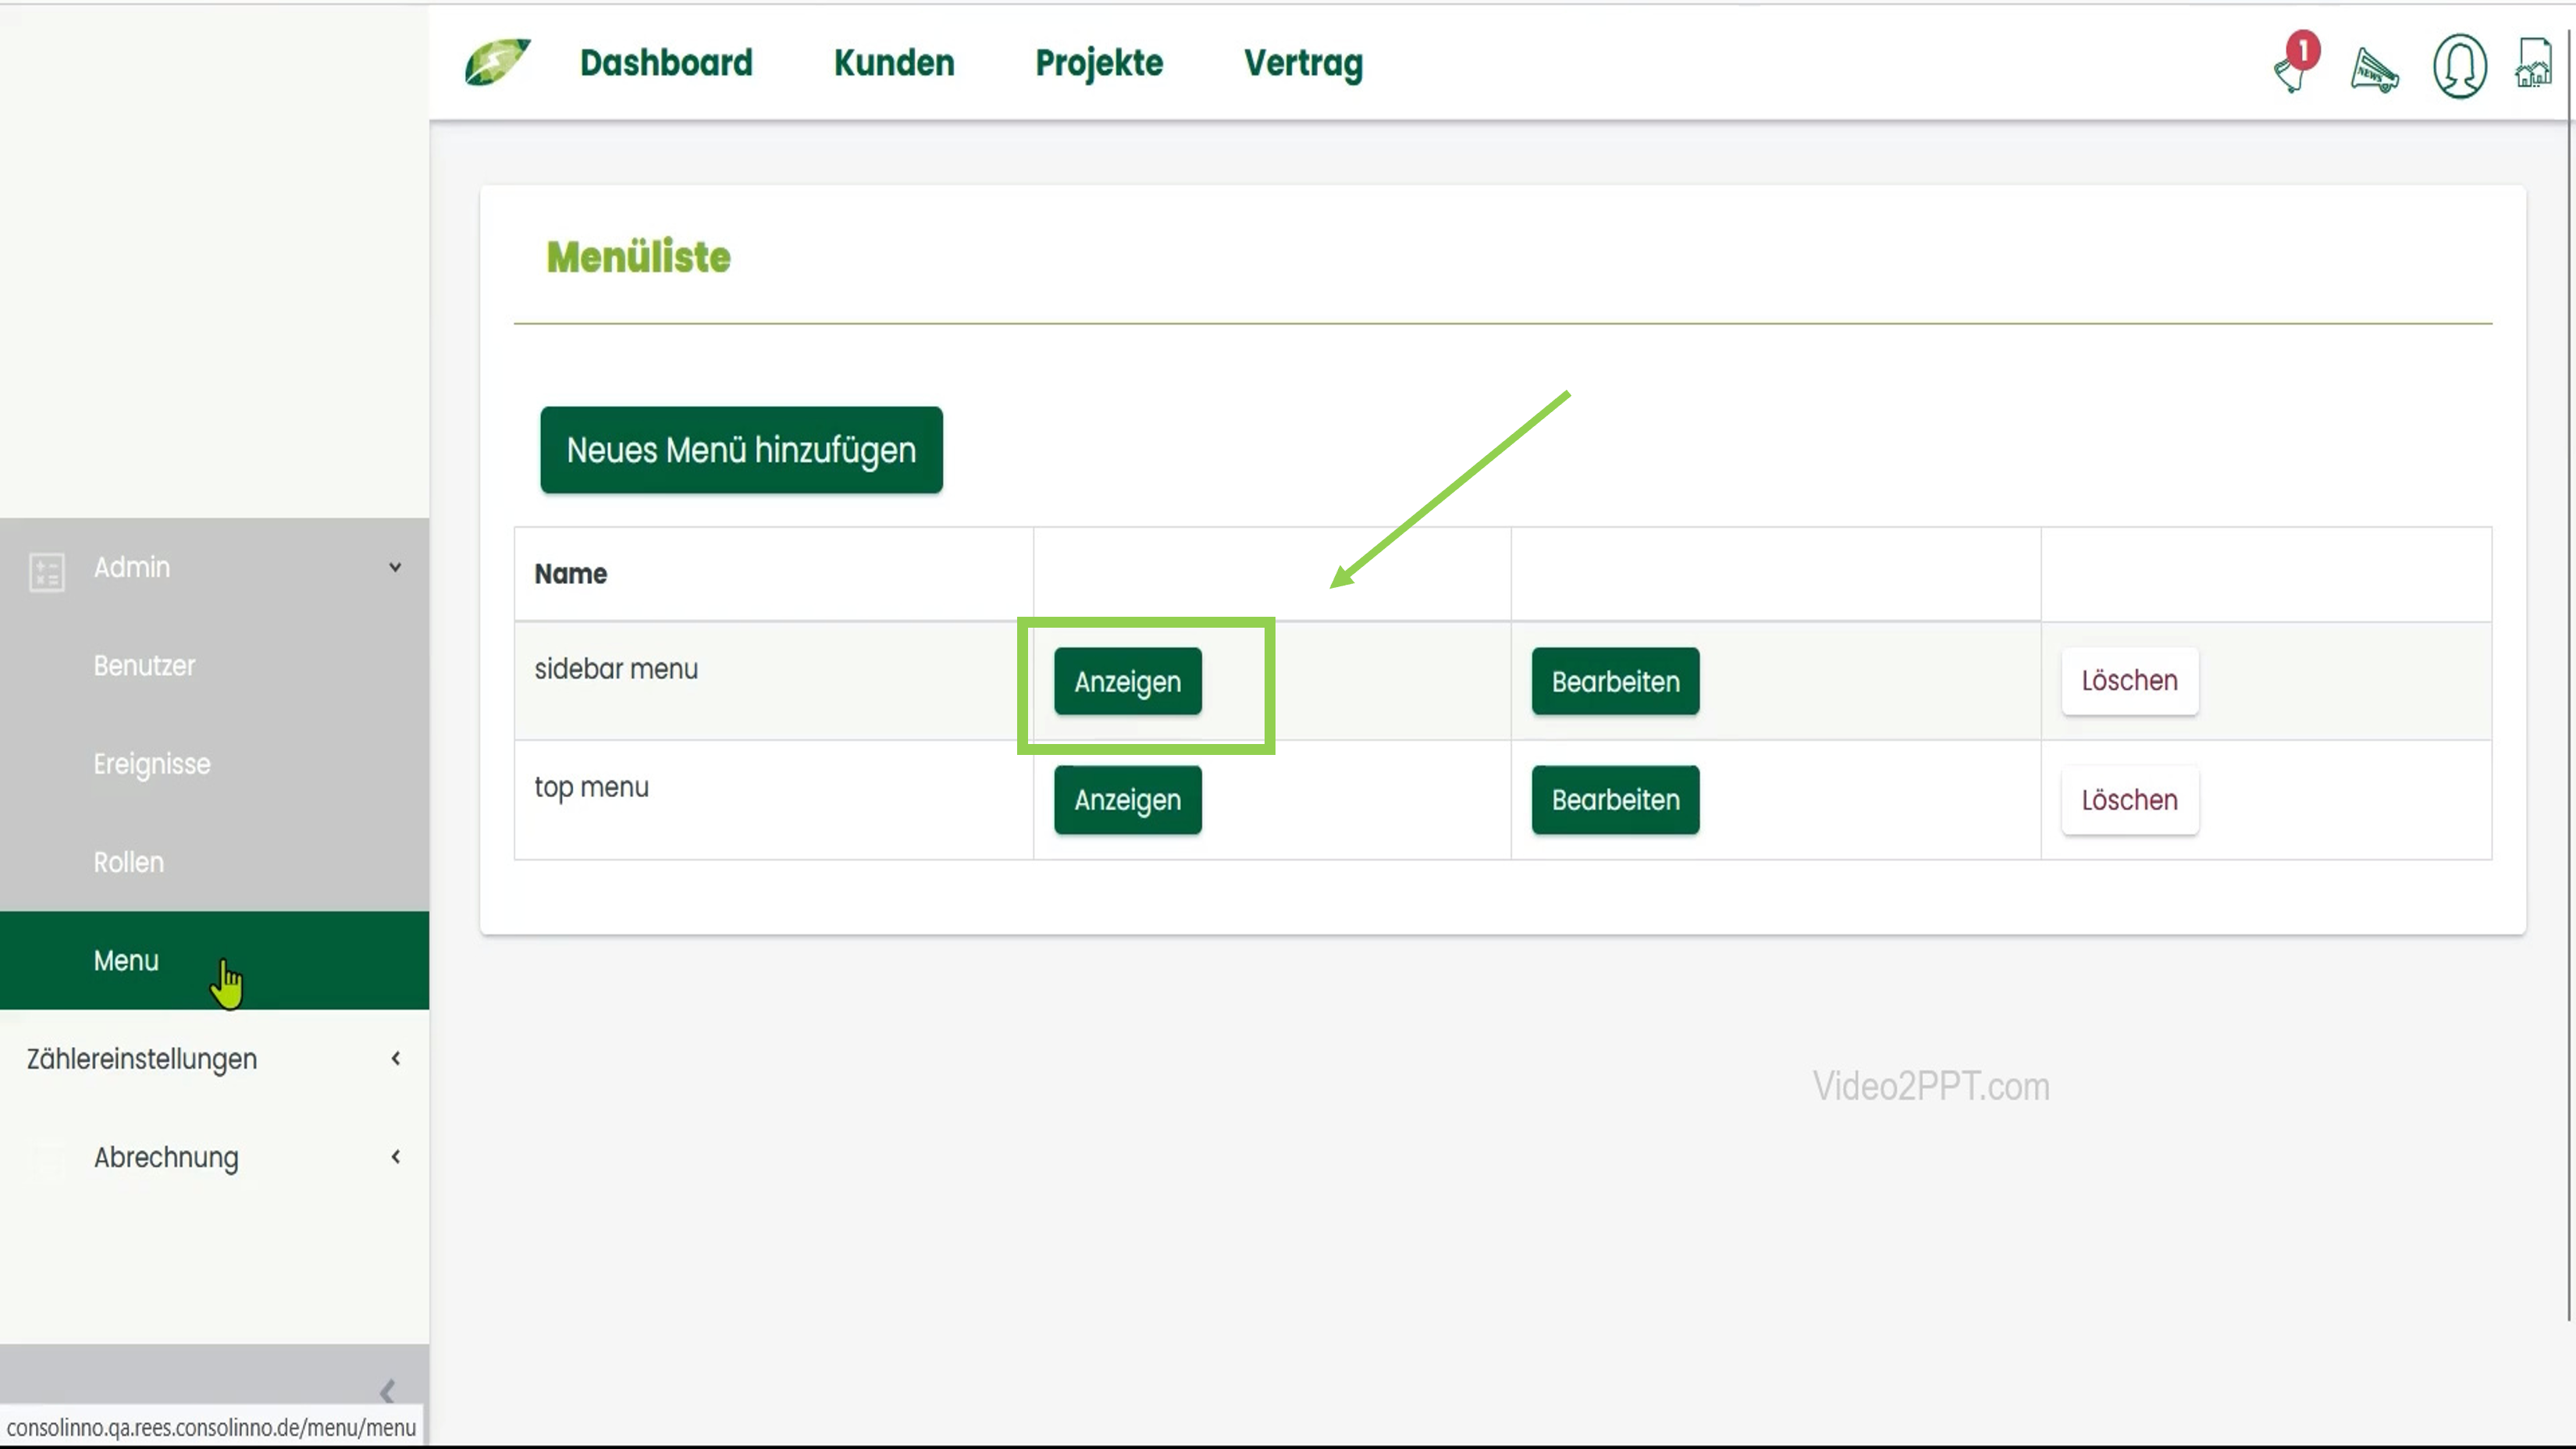This screenshot has width=2576, height=1449.
Task: Navigate to Dashboard
Action: [x=666, y=63]
